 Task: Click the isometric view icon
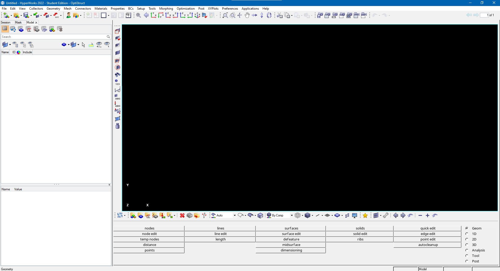(197, 15)
